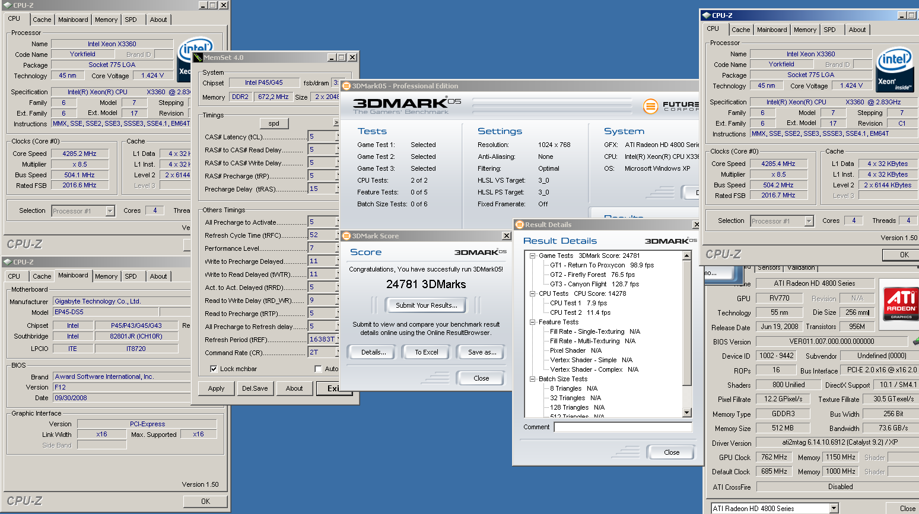
Task: Click the spd button in MemSet
Action: point(274,123)
